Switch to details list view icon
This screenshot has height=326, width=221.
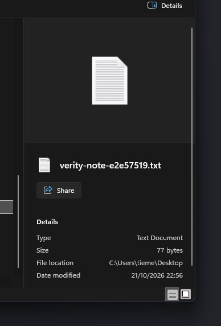point(173,294)
